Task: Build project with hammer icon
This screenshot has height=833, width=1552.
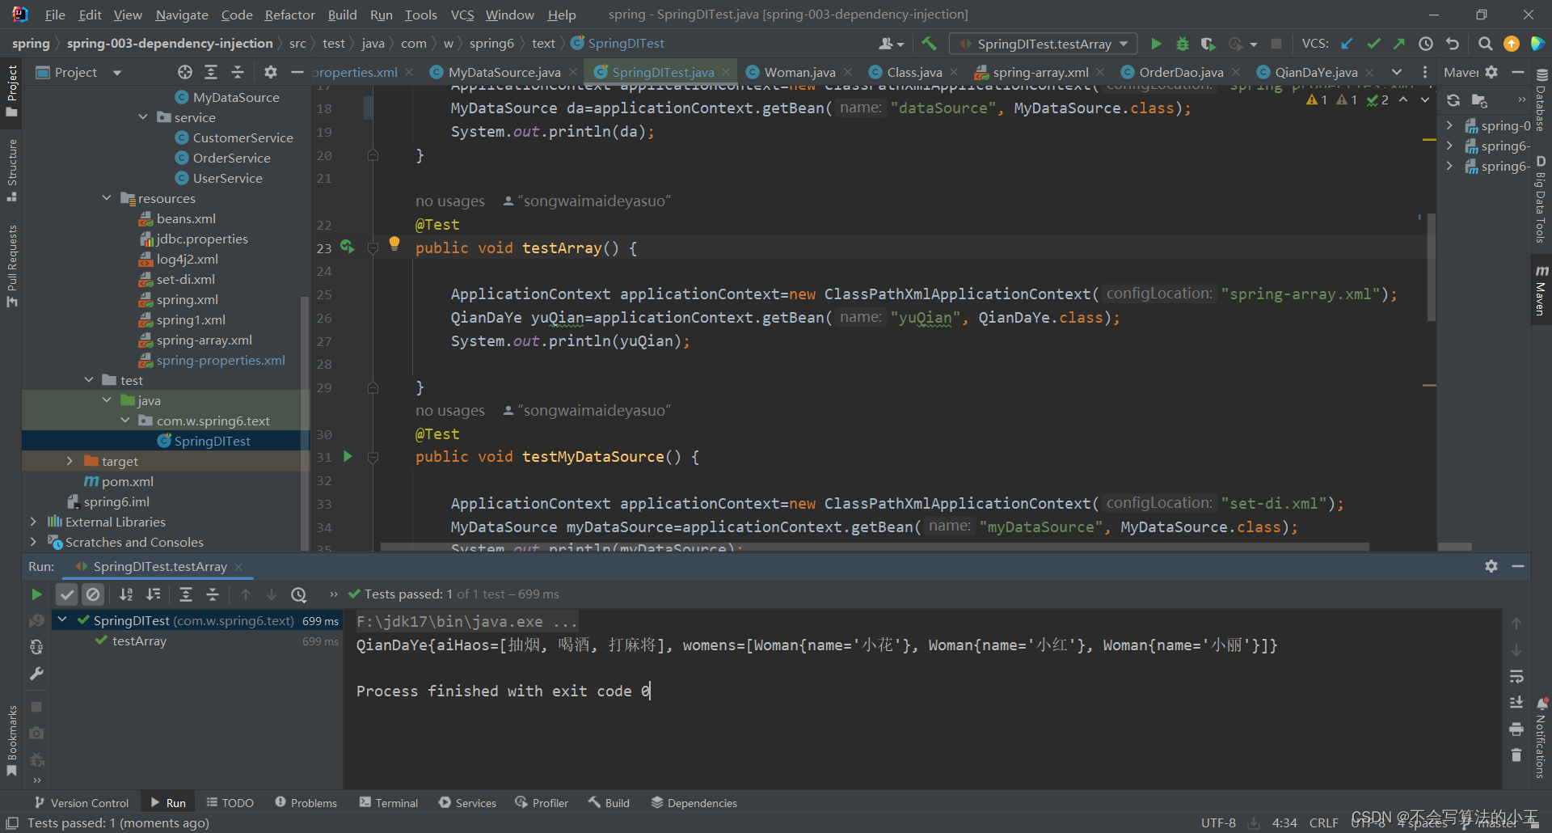Action: (x=929, y=44)
